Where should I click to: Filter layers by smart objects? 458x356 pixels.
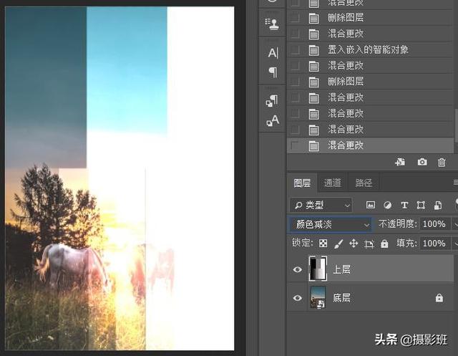pyautogui.click(x=437, y=205)
